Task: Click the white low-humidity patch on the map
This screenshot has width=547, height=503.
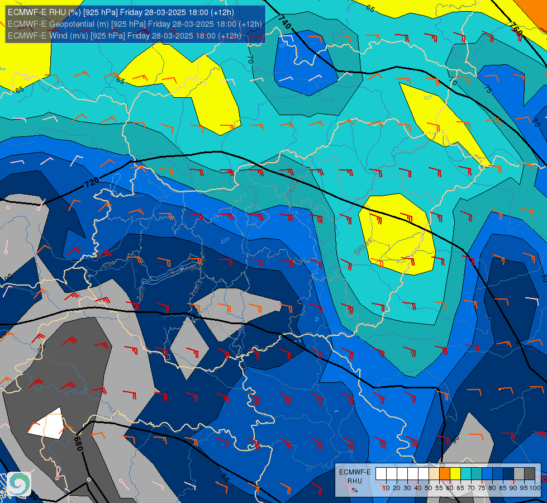Action: (47, 424)
